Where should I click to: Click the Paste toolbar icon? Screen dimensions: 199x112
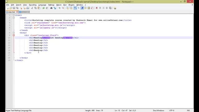coord(39,8)
